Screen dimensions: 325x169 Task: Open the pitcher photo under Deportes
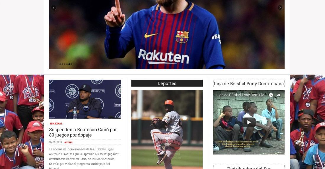[x=167, y=129]
